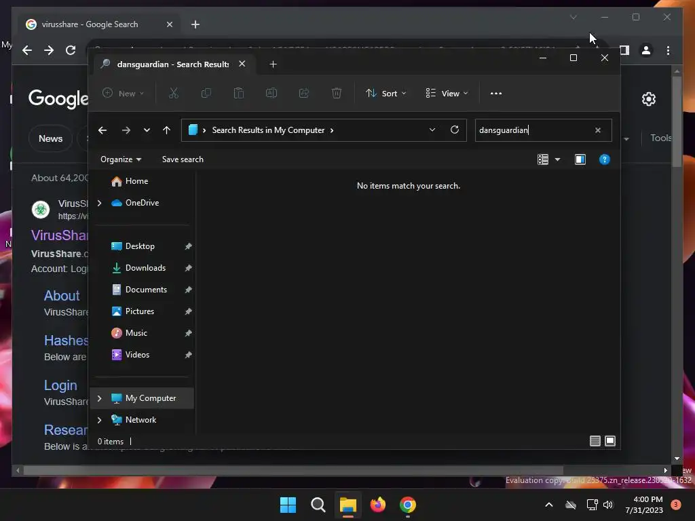The width and height of the screenshot is (695, 521).
Task: Click the Copy icon in Explorer toolbar
Action: [x=206, y=94]
